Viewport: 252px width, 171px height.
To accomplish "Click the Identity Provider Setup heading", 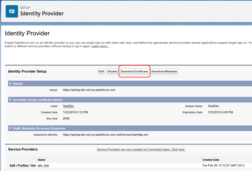I will [27, 71].
